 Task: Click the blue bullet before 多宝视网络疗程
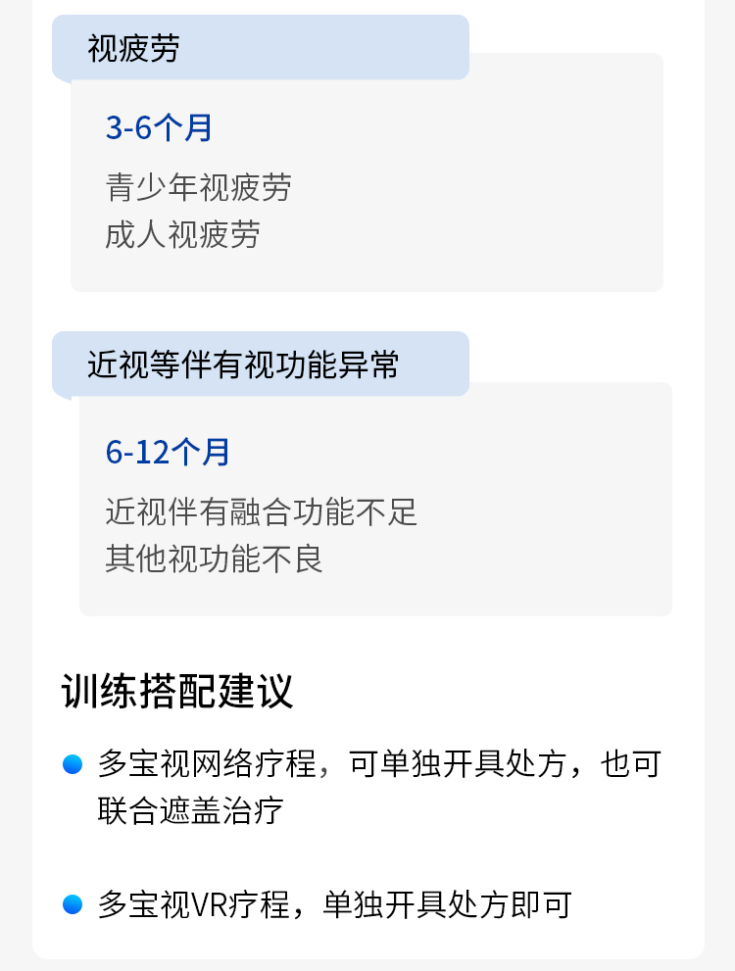[73, 764]
